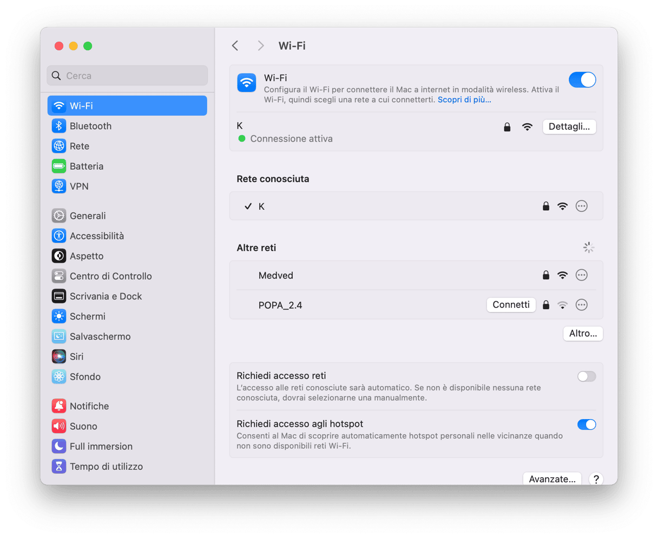Image resolution: width=658 pixels, height=538 pixels.
Task: Turn off the main Wi-Fi switch
Action: click(582, 80)
